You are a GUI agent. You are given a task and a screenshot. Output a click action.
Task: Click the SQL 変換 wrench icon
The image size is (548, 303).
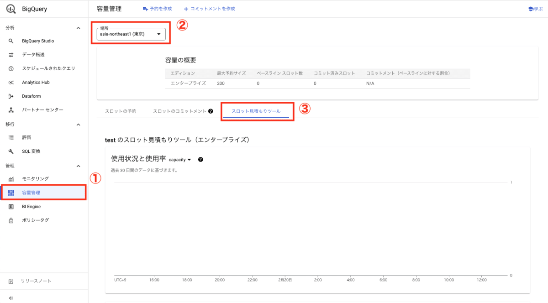(x=11, y=151)
